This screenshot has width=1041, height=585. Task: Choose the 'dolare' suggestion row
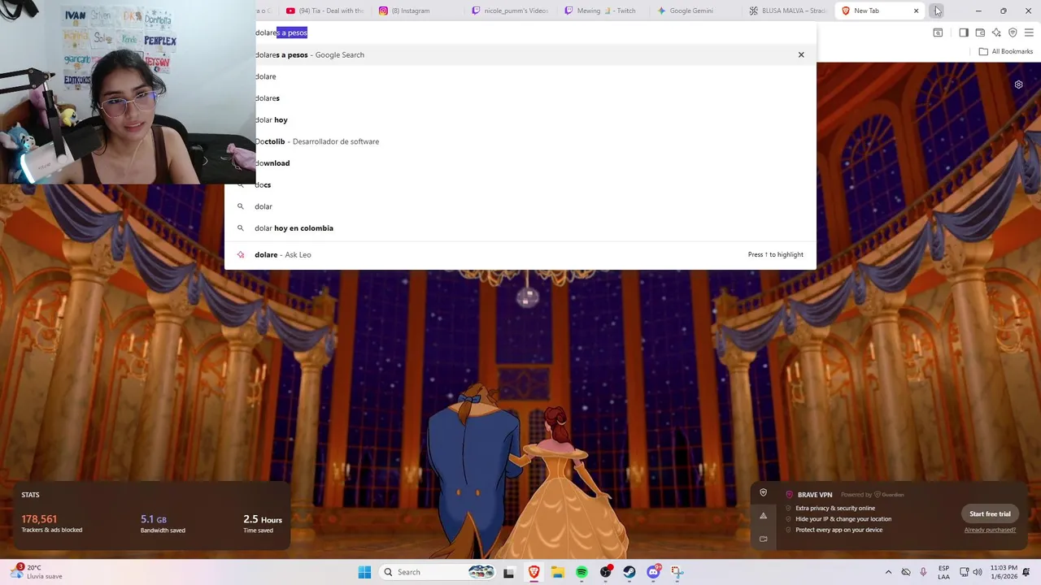pyautogui.click(x=520, y=76)
